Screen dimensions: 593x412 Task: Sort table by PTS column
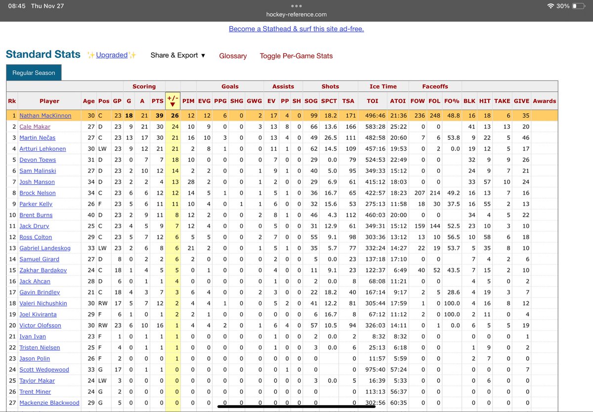point(158,101)
